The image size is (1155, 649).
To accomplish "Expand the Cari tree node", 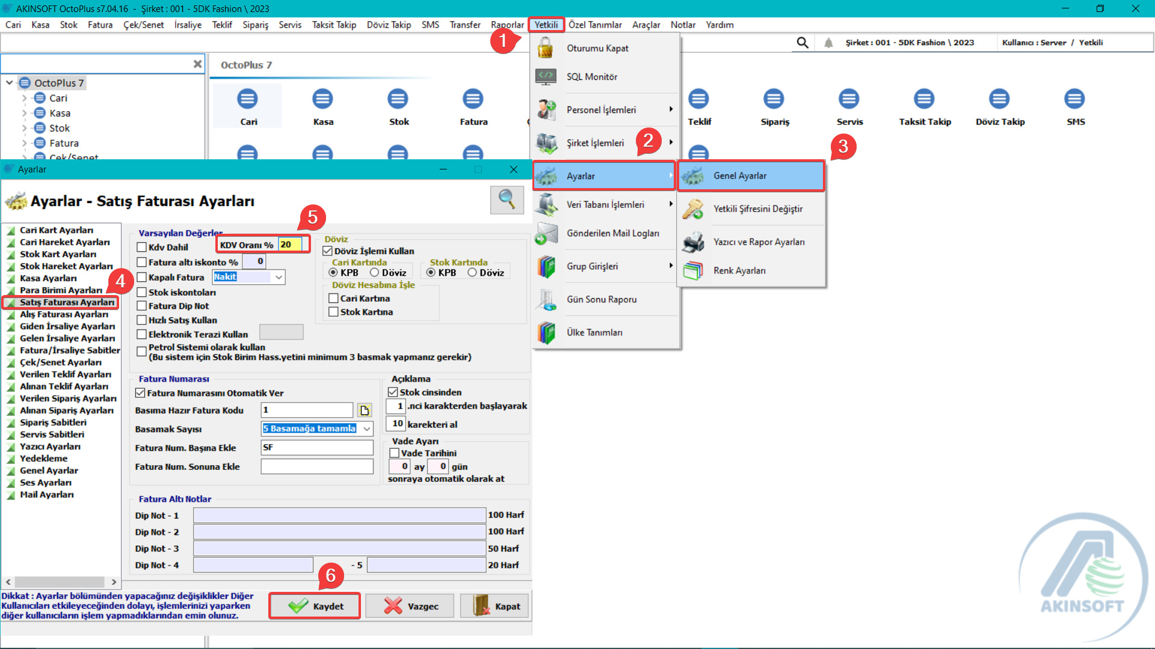I will [x=24, y=98].
